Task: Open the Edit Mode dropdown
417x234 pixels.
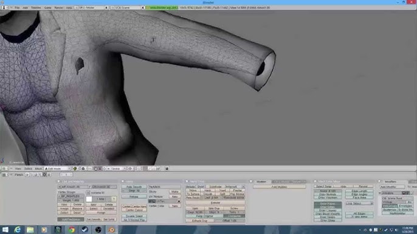Action: point(58,169)
